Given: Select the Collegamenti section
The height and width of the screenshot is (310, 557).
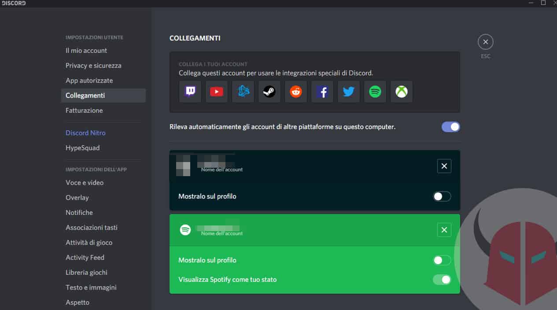Looking at the screenshot, I should pos(103,96).
